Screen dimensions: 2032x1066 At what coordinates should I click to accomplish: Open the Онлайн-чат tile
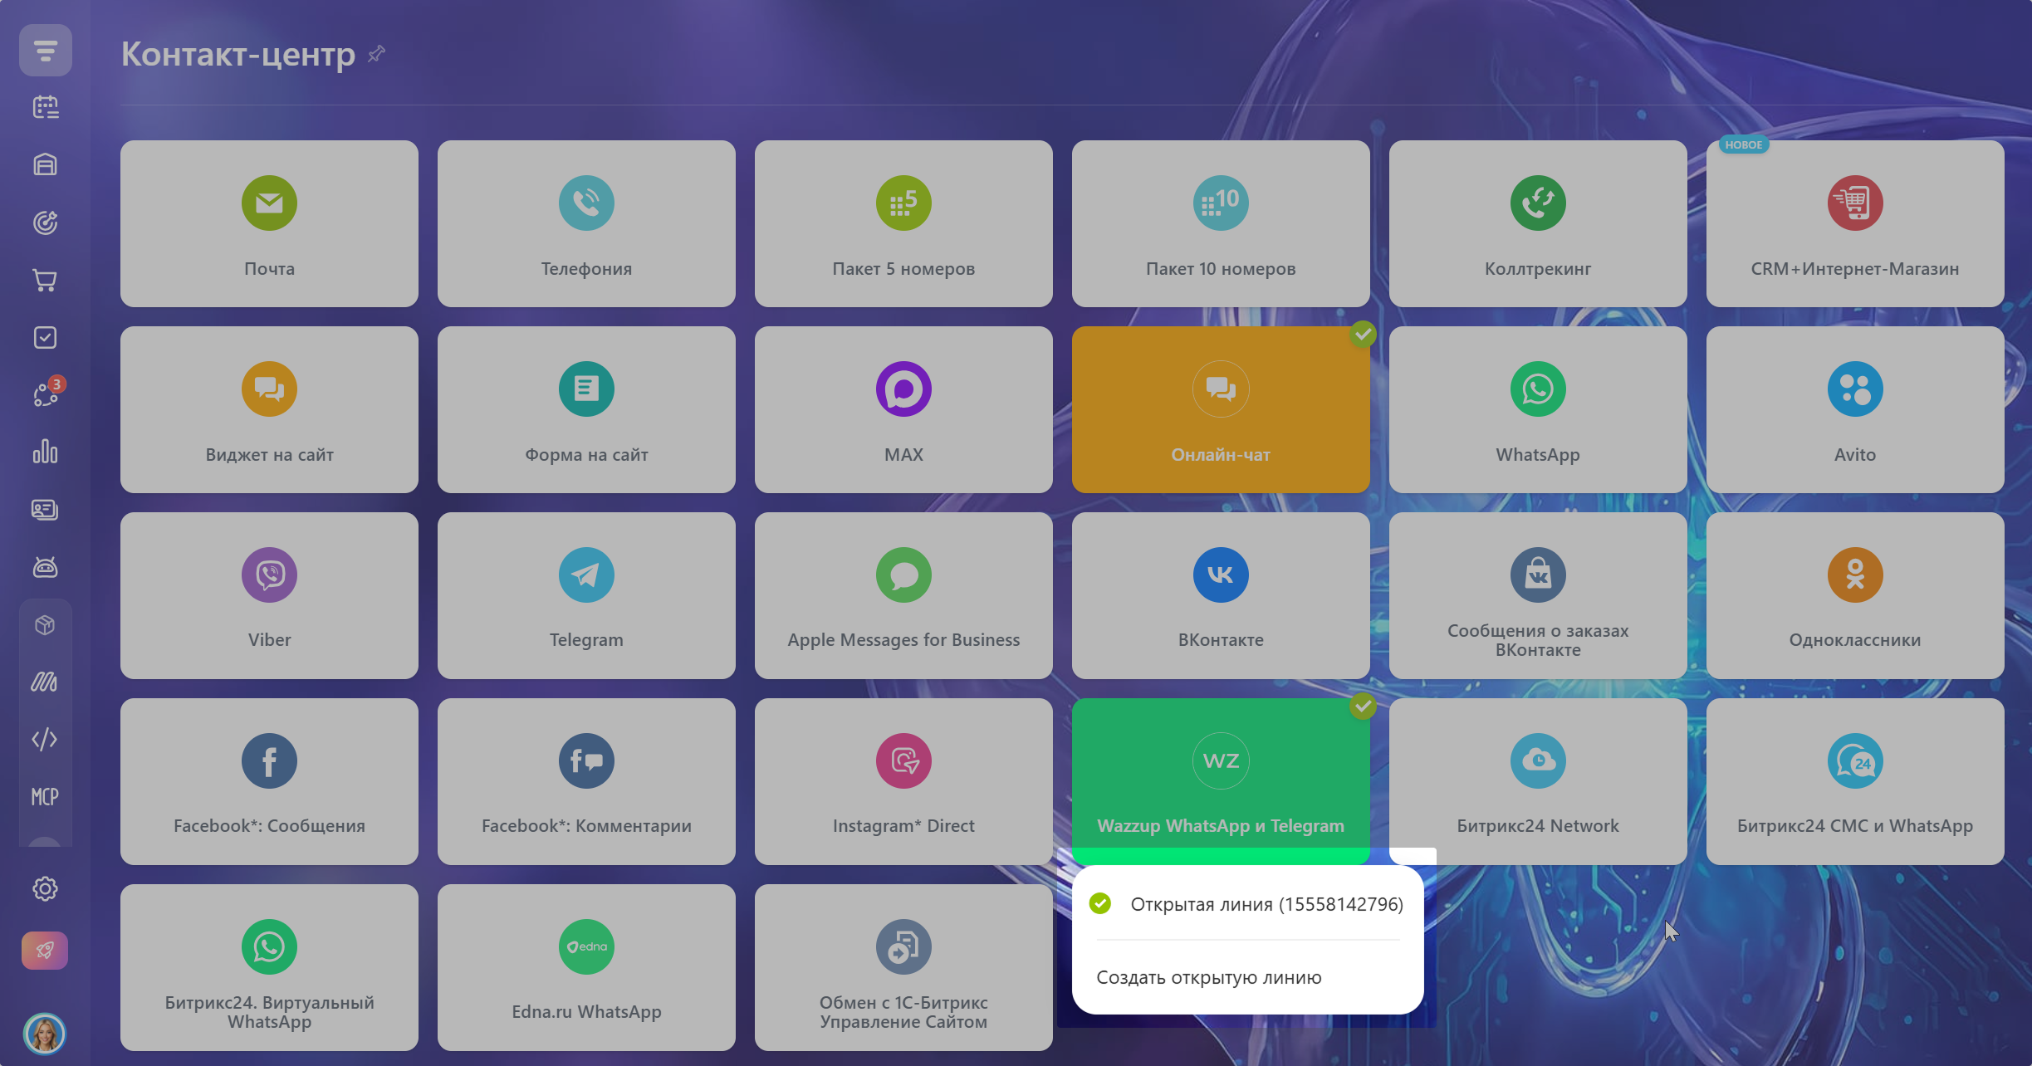coord(1221,409)
